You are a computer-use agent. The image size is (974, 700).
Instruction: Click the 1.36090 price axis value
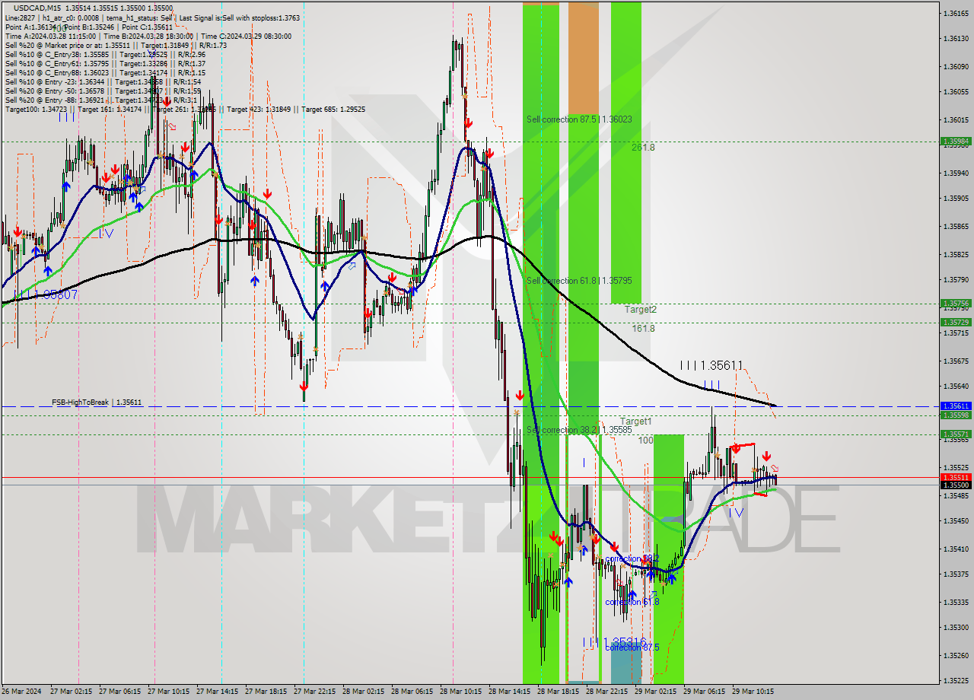click(x=956, y=66)
